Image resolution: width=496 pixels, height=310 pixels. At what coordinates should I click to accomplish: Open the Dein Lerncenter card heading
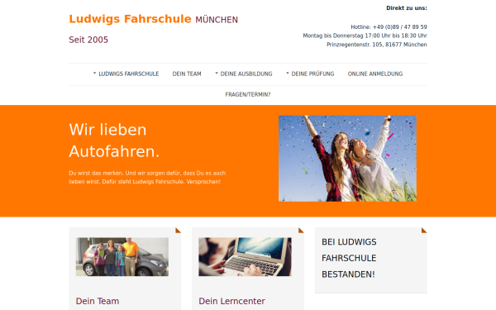[x=231, y=301]
